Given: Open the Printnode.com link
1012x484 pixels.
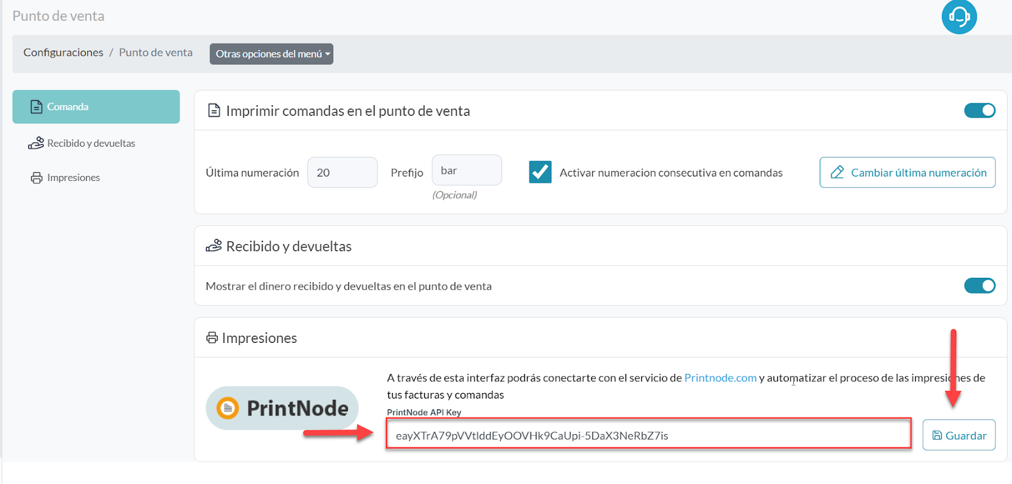Looking at the screenshot, I should (720, 378).
